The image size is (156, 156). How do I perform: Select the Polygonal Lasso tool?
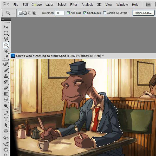[x=6, y=39]
